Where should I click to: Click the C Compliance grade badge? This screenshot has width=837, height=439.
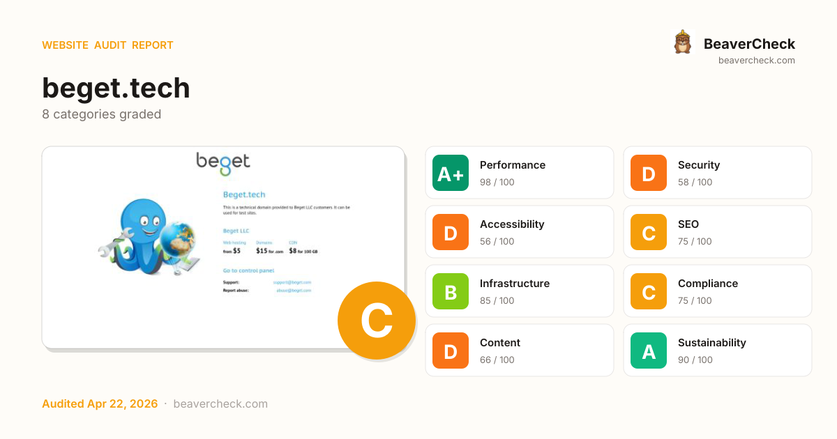tap(649, 291)
